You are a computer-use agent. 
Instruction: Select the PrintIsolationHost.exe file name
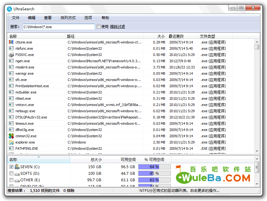pyautogui.click(x=32, y=86)
